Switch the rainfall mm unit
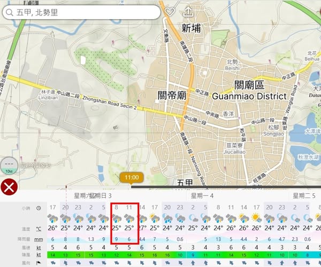This screenshot has height=267, width=321. pos(39,240)
